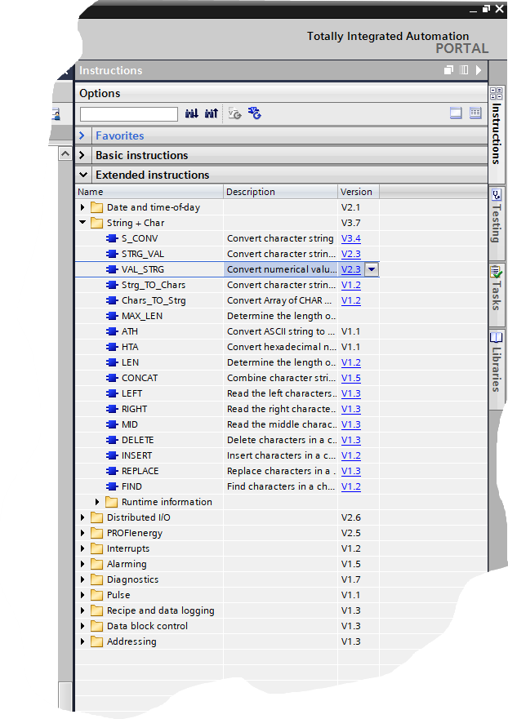Screen dimensions: 508x719
Task: Sort by the Name column header
Action: click(x=149, y=192)
